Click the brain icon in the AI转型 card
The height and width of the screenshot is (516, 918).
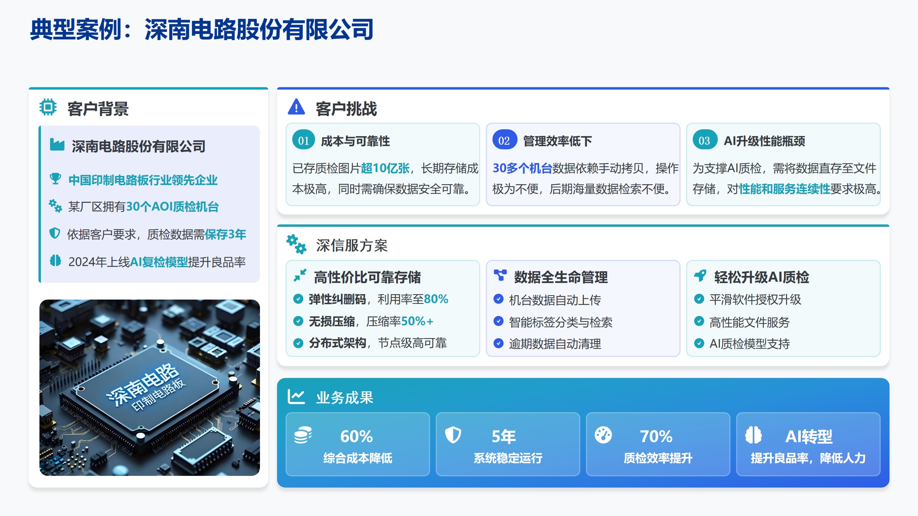(753, 435)
